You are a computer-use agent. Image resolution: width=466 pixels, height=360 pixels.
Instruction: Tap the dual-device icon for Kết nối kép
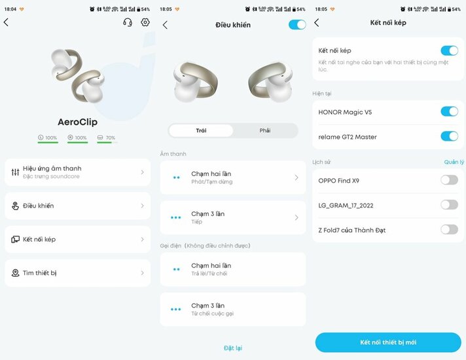15,240
